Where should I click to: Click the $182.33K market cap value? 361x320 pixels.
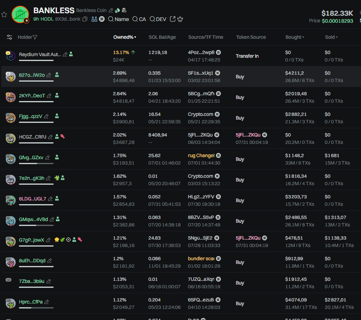tap(337, 13)
